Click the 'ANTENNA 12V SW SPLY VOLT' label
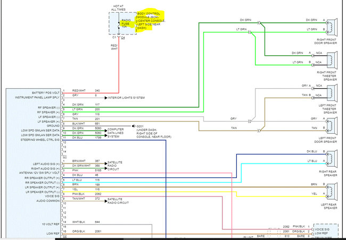 (x=39, y=173)
